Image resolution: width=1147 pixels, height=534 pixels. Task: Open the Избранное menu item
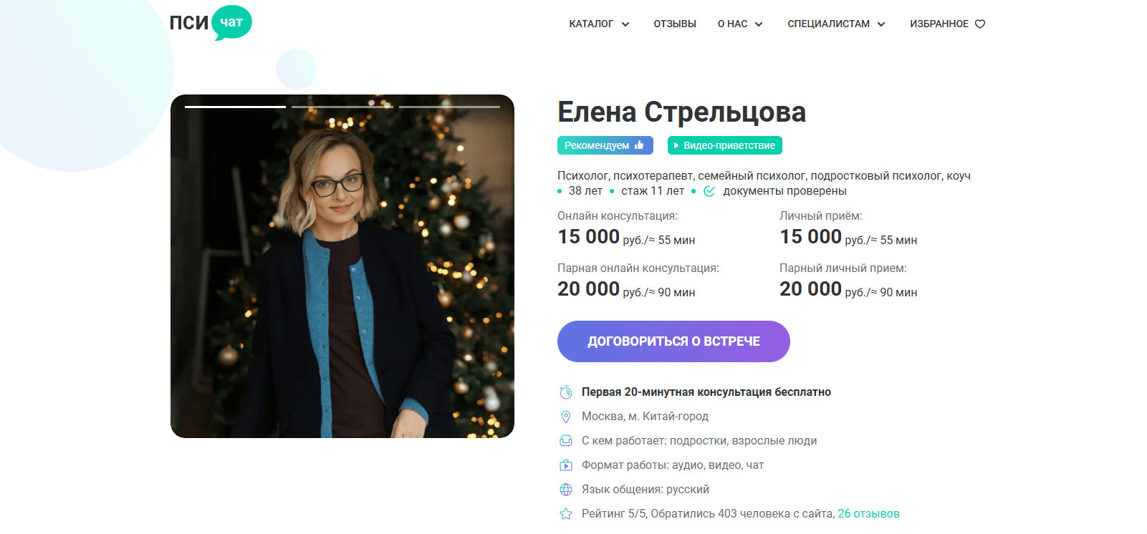(947, 24)
